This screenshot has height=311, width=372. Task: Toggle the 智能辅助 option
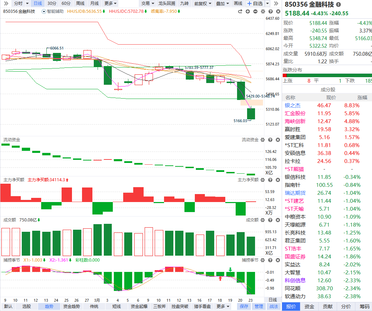(53, 11)
